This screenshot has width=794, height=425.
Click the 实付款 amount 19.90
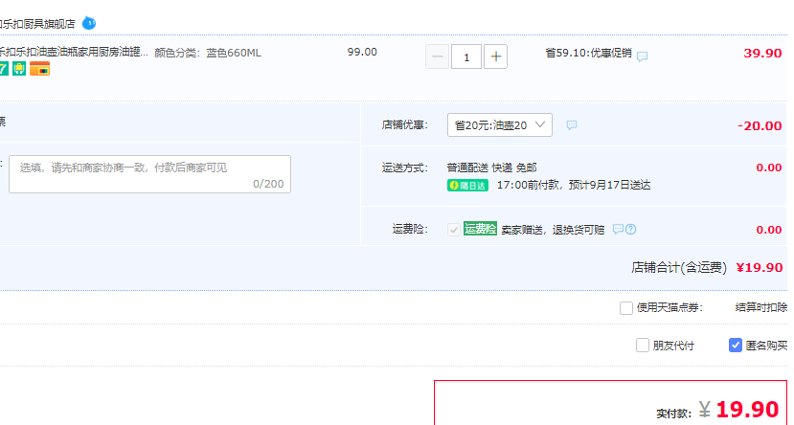tap(747, 410)
